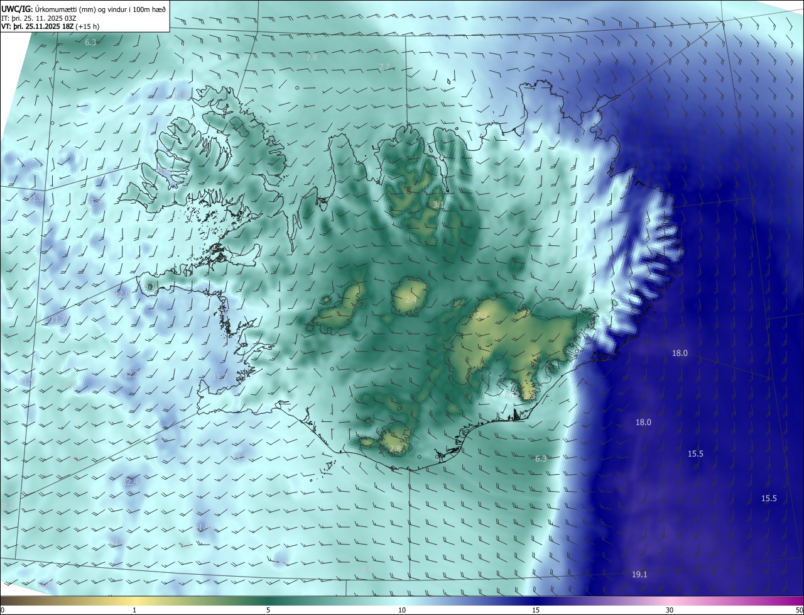The width and height of the screenshot is (804, 615).
Task: Click the 50 tick label on the colour scale
Action: pos(799,610)
